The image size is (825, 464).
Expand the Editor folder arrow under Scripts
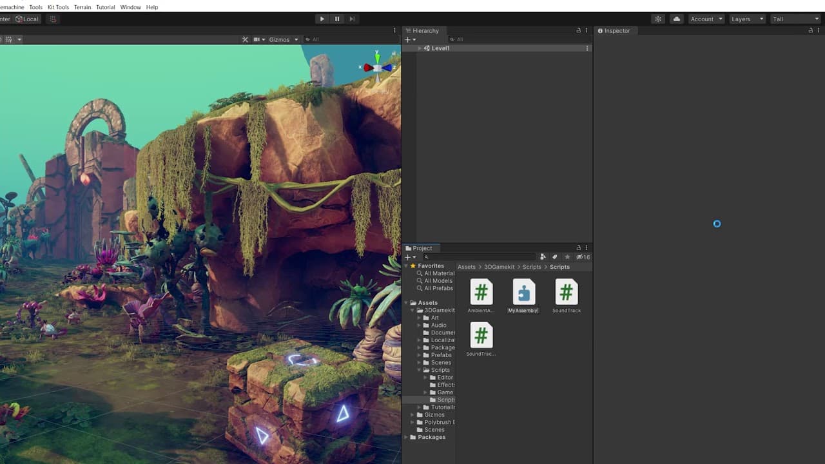click(x=425, y=378)
